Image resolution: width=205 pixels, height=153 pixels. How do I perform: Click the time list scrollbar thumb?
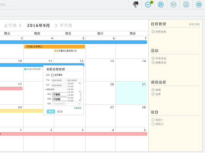80,92
